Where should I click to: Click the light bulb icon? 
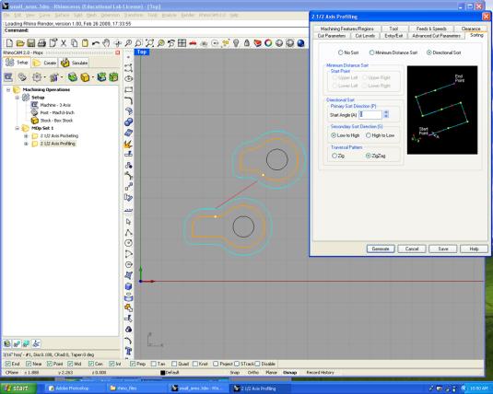236,42
